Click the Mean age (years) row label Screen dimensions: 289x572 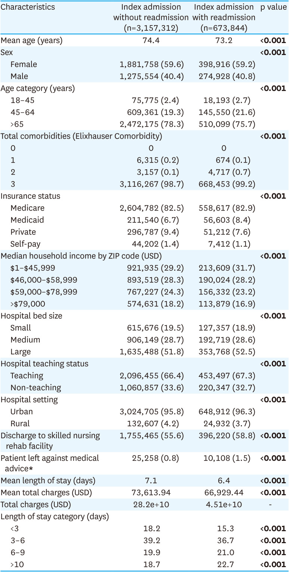pyautogui.click(x=31, y=40)
